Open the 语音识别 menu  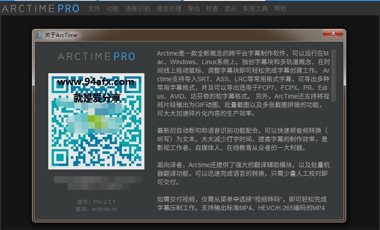[138, 9]
